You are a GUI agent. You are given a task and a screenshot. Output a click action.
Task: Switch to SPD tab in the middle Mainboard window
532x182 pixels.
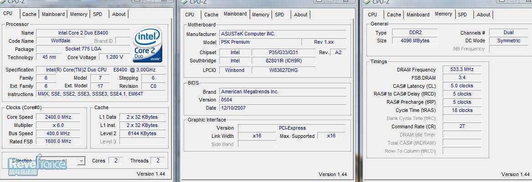(279, 15)
